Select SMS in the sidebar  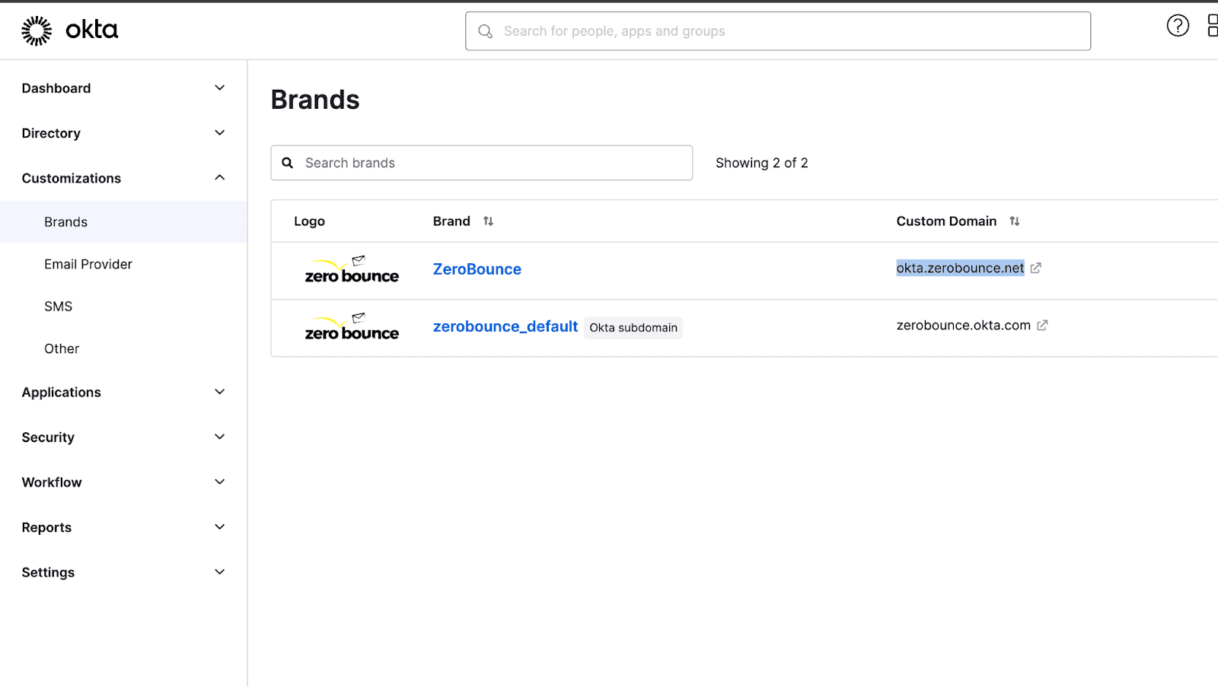pyautogui.click(x=58, y=306)
